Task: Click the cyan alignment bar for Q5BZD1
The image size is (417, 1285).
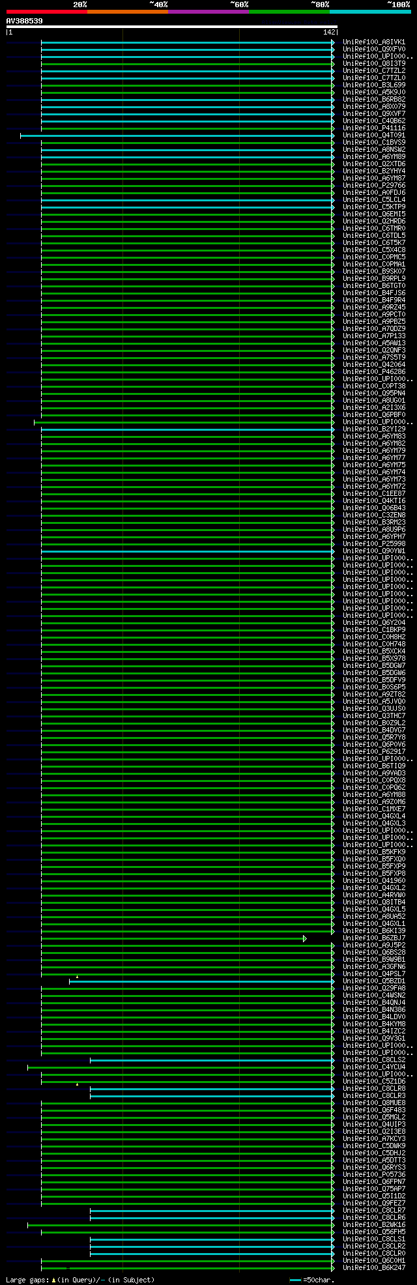Action: tap(201, 981)
